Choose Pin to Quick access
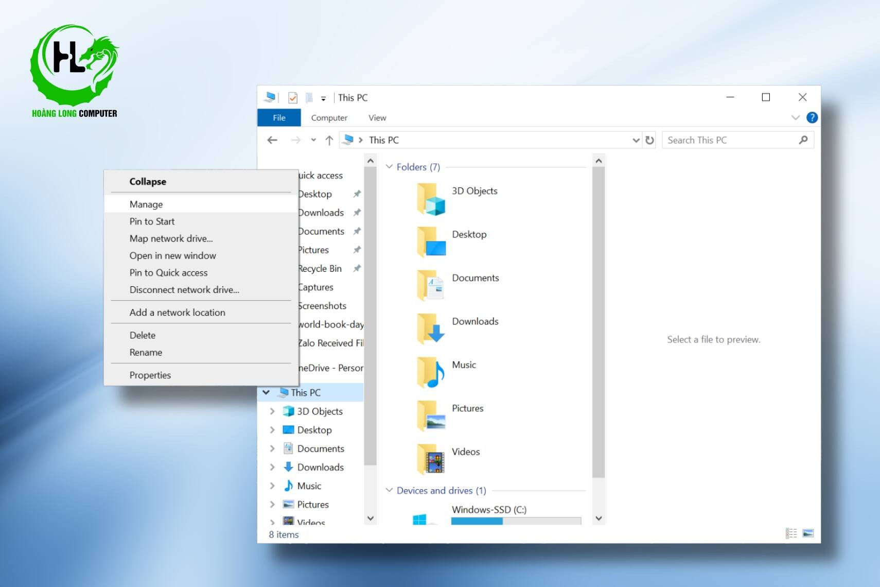 [201, 272]
